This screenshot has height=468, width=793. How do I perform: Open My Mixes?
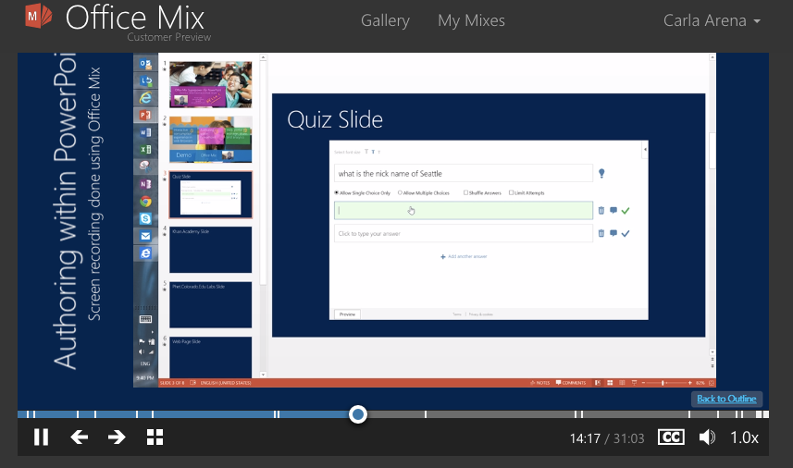click(x=471, y=20)
